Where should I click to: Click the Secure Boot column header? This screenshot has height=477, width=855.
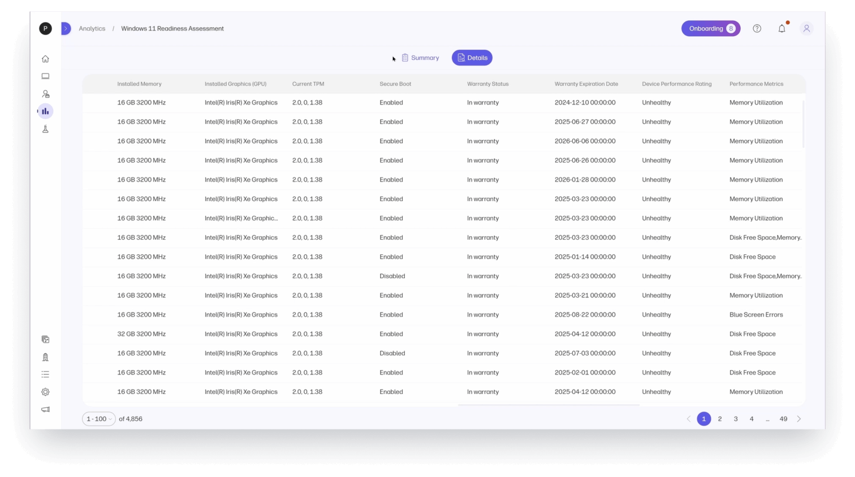click(x=395, y=84)
